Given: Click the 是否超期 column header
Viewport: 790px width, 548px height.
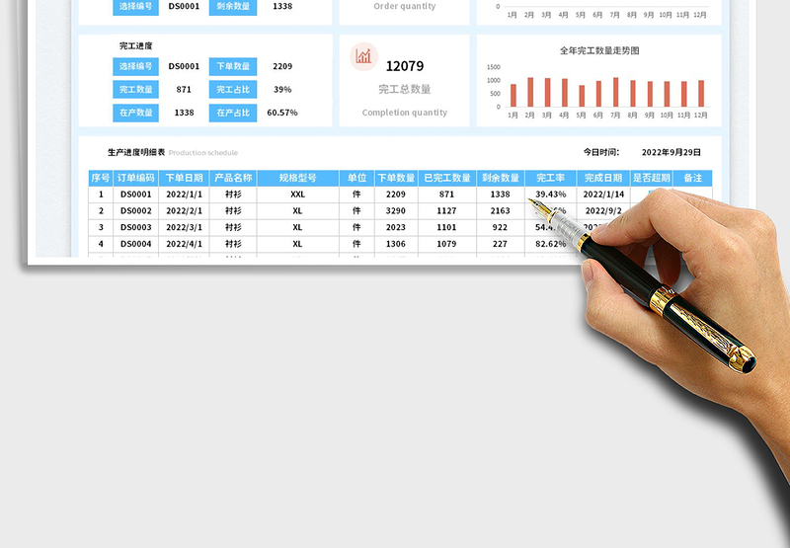Looking at the screenshot, I should click(x=650, y=179).
